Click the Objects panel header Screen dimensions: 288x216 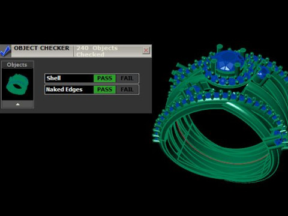coord(17,65)
